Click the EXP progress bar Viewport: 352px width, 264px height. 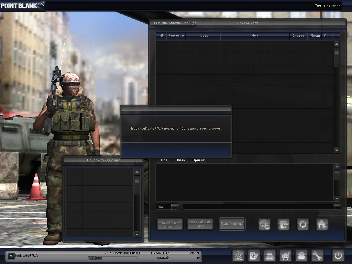click(112, 258)
